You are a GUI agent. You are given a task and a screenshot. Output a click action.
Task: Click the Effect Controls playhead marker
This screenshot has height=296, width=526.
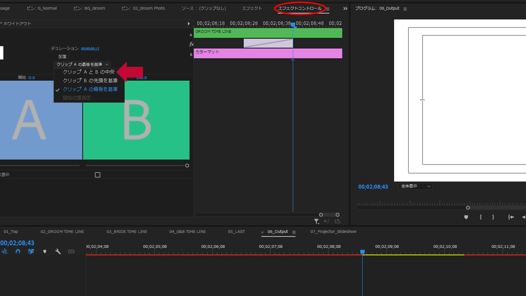click(293, 25)
